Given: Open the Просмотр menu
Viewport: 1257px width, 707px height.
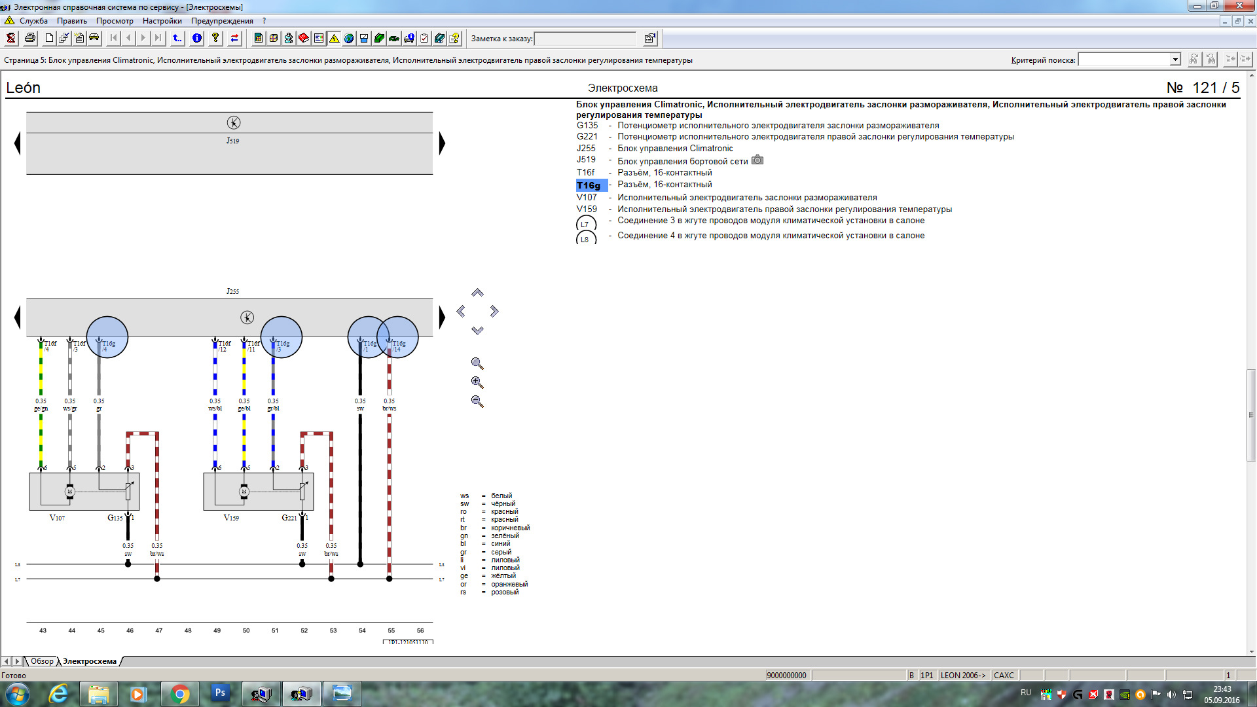Looking at the screenshot, I should point(115,20).
